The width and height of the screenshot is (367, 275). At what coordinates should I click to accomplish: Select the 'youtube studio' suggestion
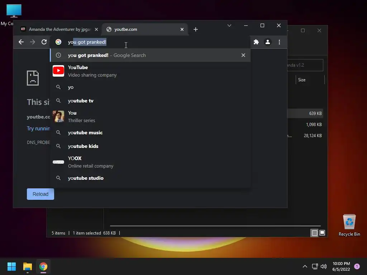pos(150,178)
